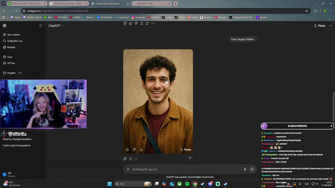This screenshot has height=188, width=335.
Task: Open the Windows Start menu
Action: click(x=110, y=184)
